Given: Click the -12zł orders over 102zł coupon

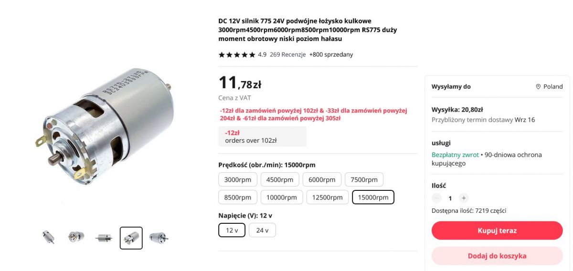Looking at the screenshot, I should (262, 136).
